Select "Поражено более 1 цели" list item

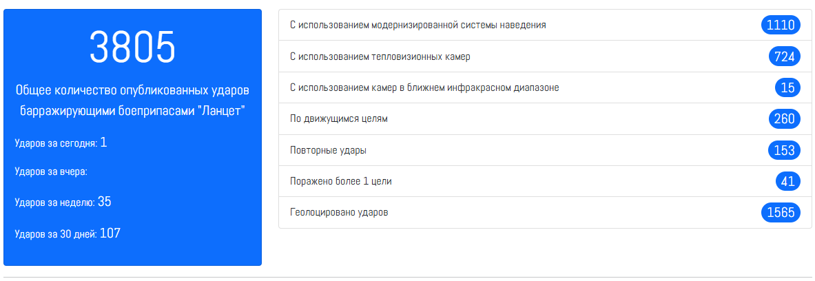coord(341,181)
